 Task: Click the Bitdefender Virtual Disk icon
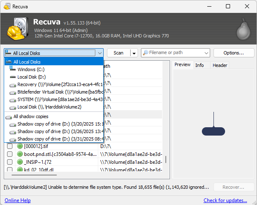(x=13, y=93)
